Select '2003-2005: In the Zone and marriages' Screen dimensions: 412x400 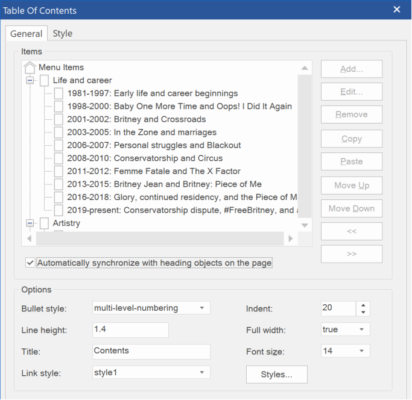142,133
